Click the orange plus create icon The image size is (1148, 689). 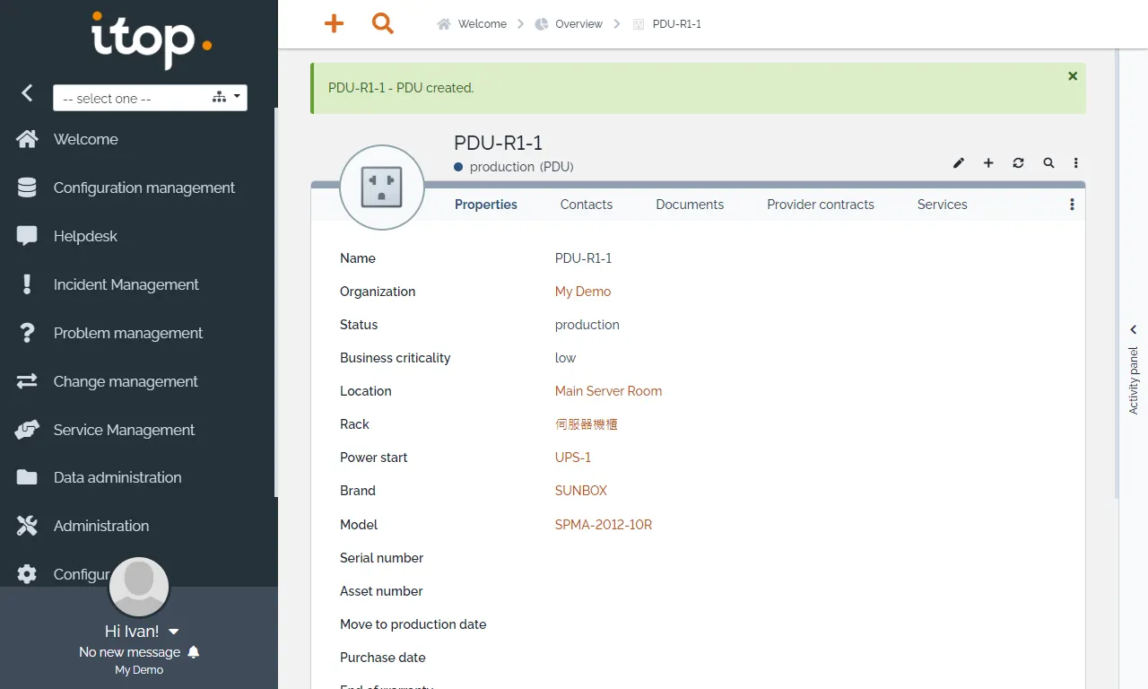[x=334, y=24]
